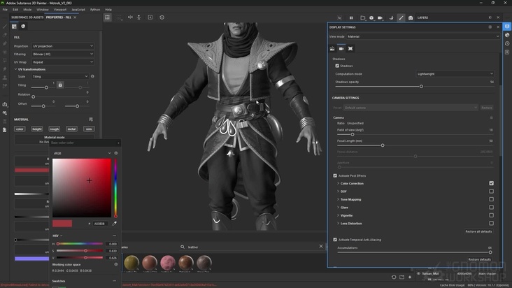
Task: Open the Projection dropdown
Action: 63,46
